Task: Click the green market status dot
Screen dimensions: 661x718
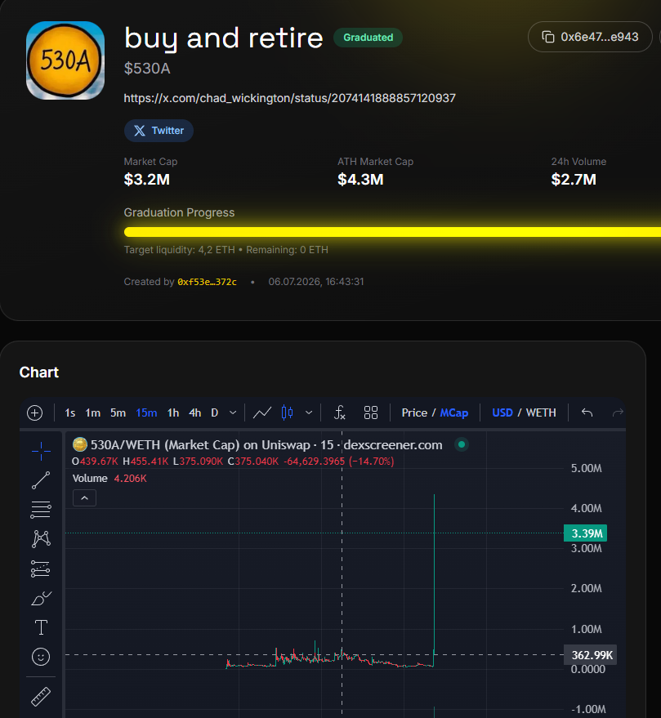Action: [462, 444]
